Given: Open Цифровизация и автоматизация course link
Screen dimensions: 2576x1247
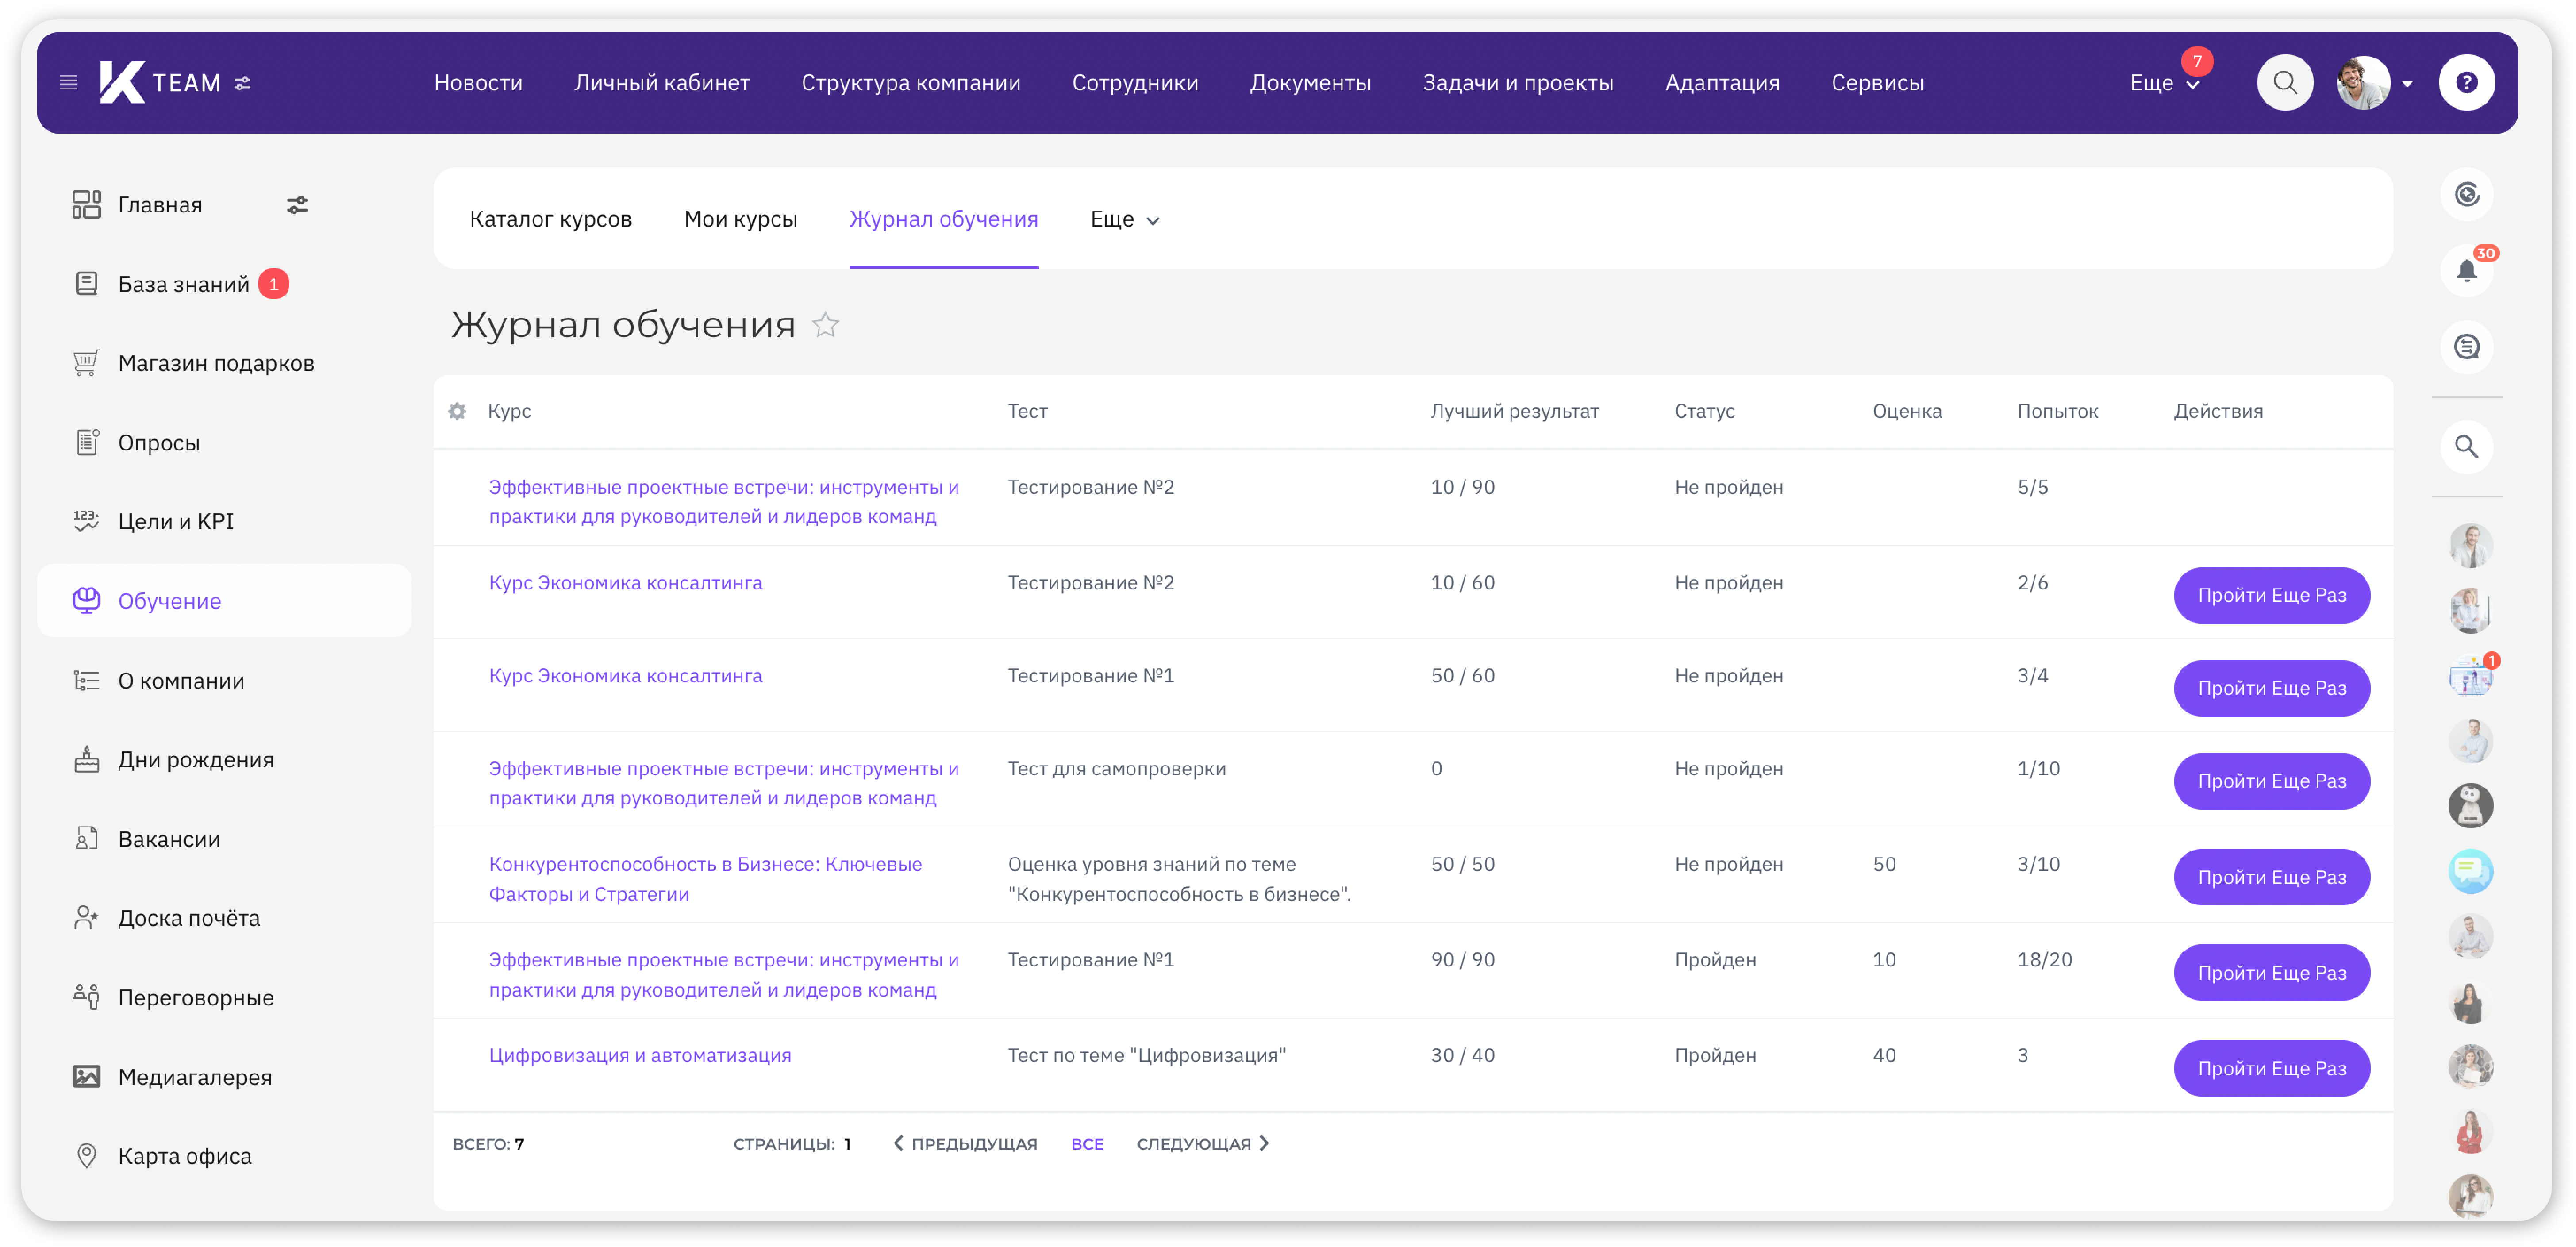Looking at the screenshot, I should coord(640,1055).
